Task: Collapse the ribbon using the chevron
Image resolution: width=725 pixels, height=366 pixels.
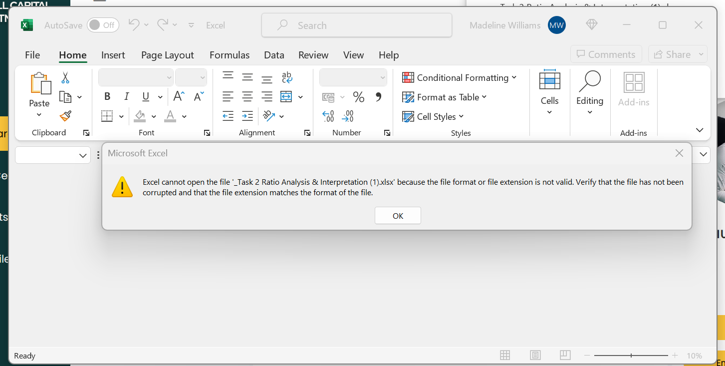Action: tap(700, 130)
